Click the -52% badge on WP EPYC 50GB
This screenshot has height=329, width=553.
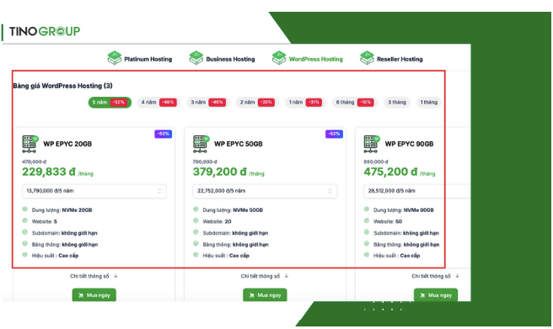point(334,134)
